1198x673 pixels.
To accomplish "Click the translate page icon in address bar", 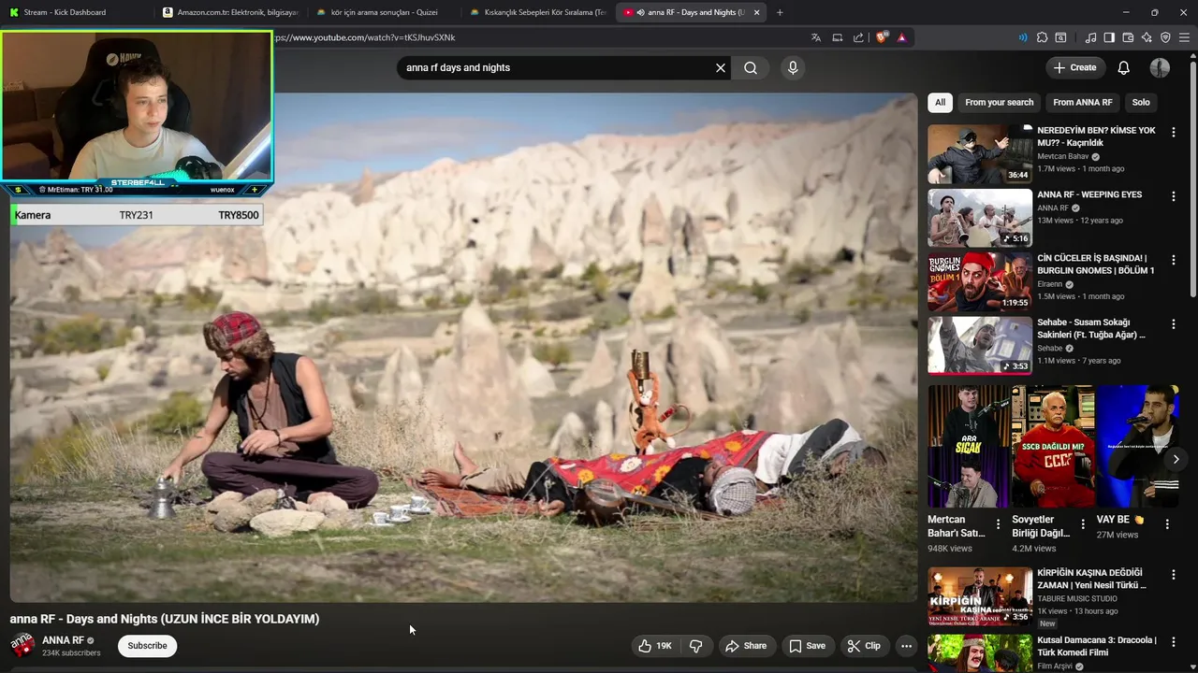I will [816, 37].
